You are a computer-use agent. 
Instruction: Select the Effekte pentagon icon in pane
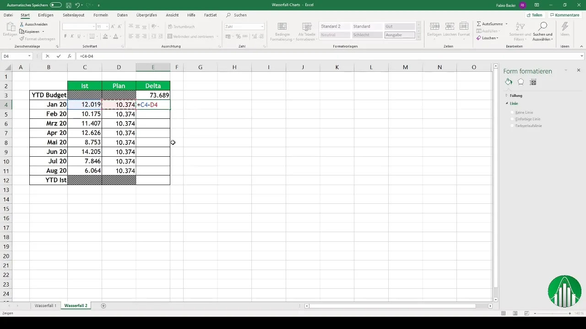coord(521,82)
